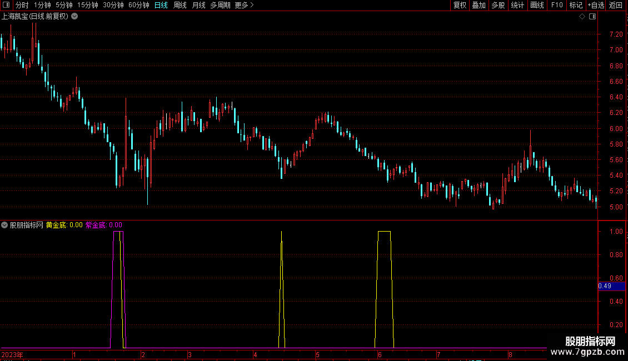Activate the 画线 drawing tools
This screenshot has height=361, width=628.
[x=537, y=5]
